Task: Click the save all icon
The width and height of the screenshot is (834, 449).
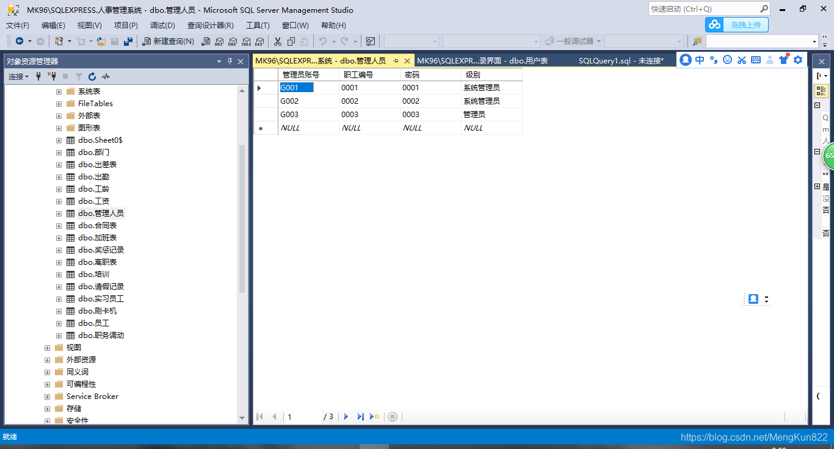Action: click(128, 41)
